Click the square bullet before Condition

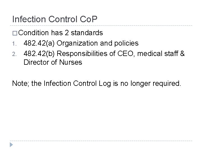point(15,33)
